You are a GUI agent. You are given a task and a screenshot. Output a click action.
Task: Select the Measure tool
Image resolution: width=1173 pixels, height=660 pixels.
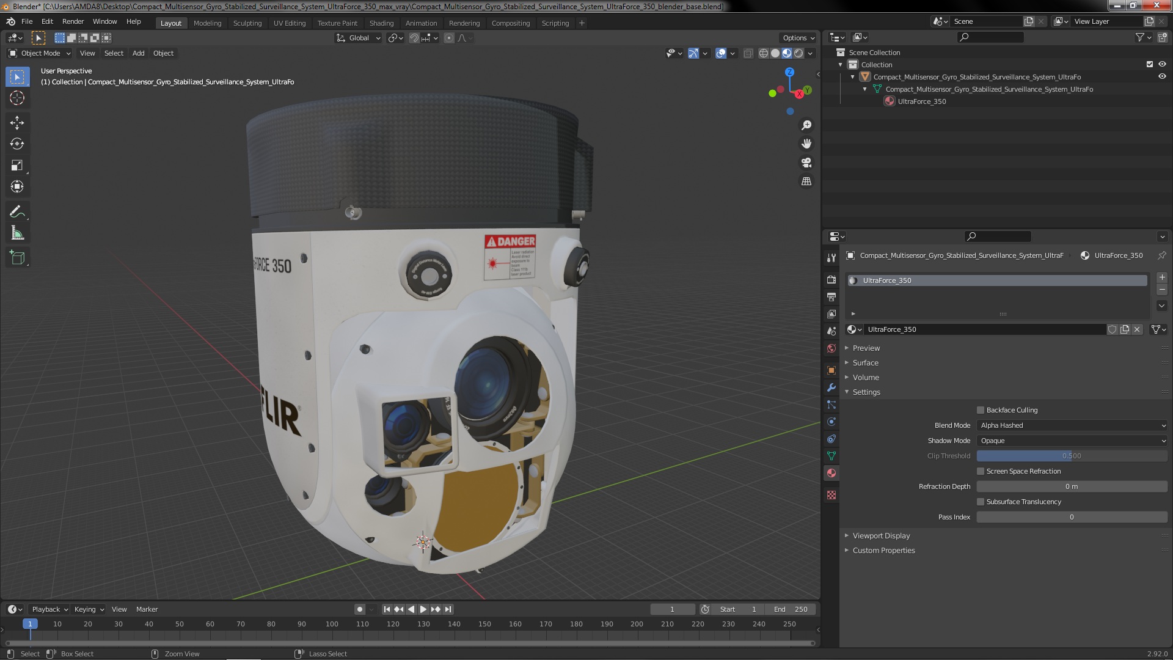[x=17, y=233]
